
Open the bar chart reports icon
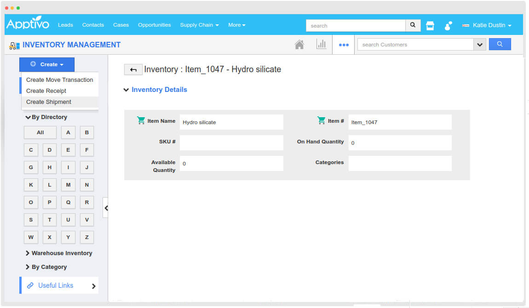[321, 44]
